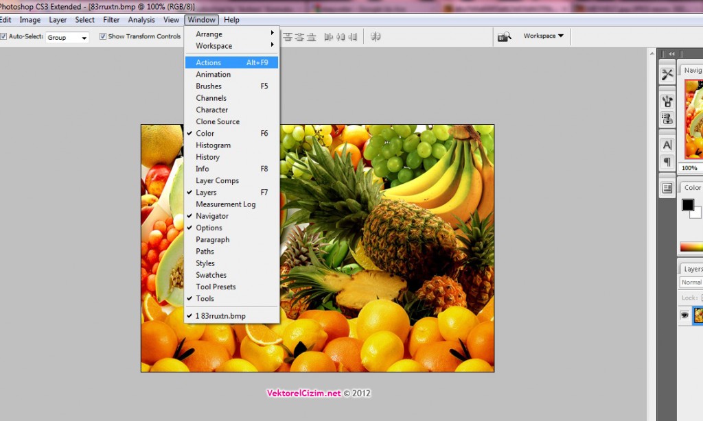Screen dimensions: 703x421
Task: Open the Clone Source panel icon
Action: [x=667, y=119]
